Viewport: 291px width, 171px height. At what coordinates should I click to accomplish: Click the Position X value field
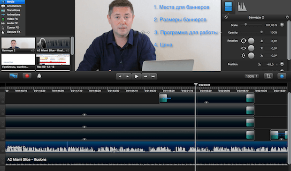click(269, 65)
